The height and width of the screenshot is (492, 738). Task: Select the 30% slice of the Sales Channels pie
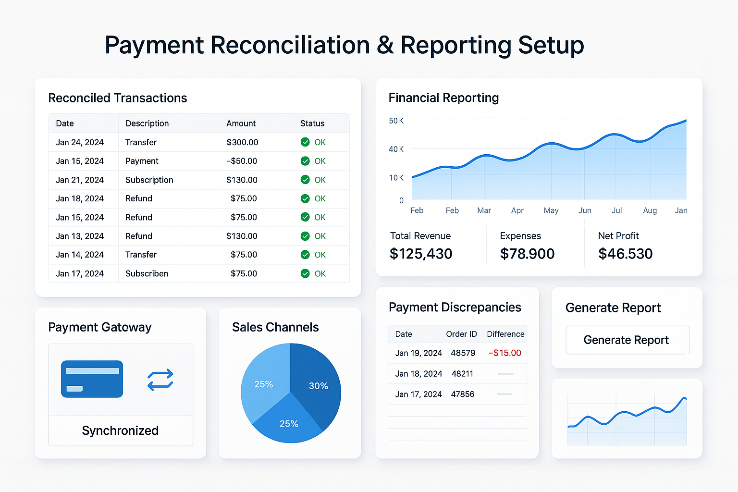point(319,385)
